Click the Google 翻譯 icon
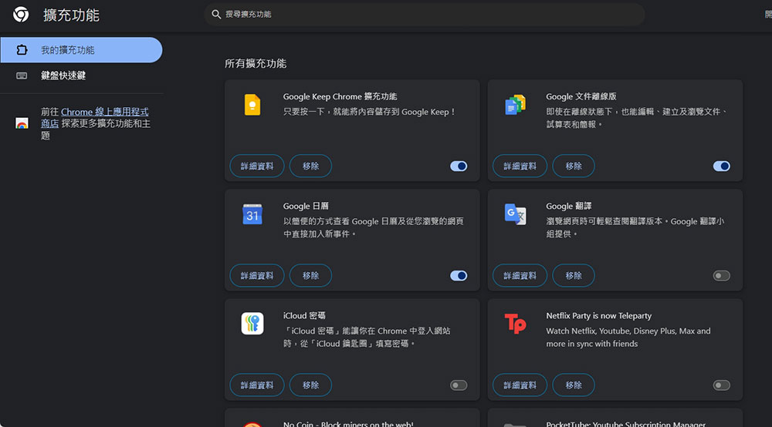The image size is (772, 427). coord(515,214)
